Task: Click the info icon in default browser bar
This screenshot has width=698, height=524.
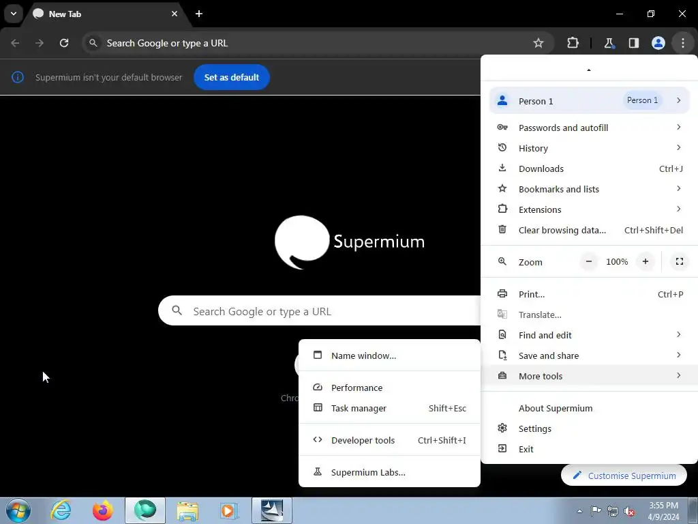Action: (17, 77)
